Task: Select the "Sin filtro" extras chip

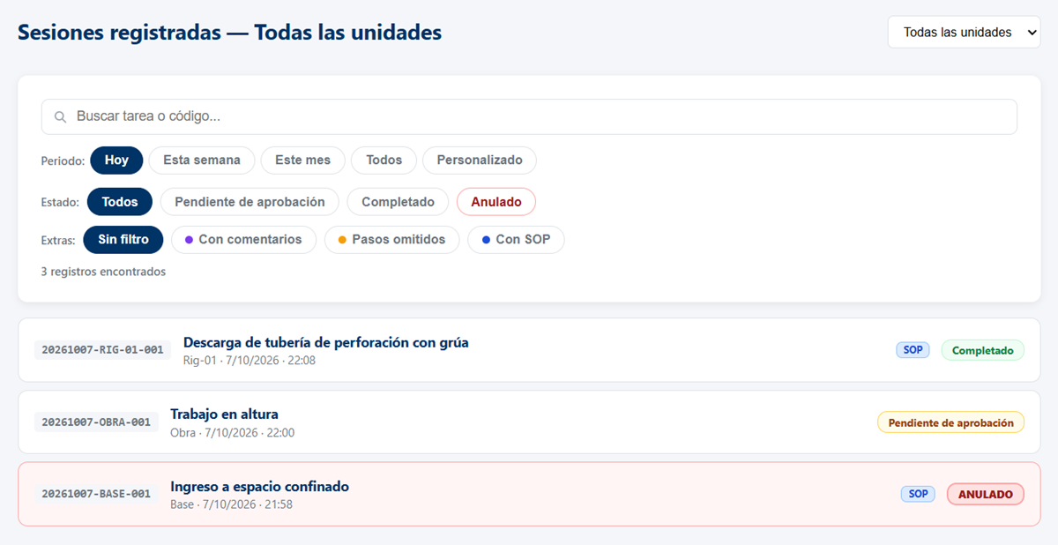Action: coord(123,240)
